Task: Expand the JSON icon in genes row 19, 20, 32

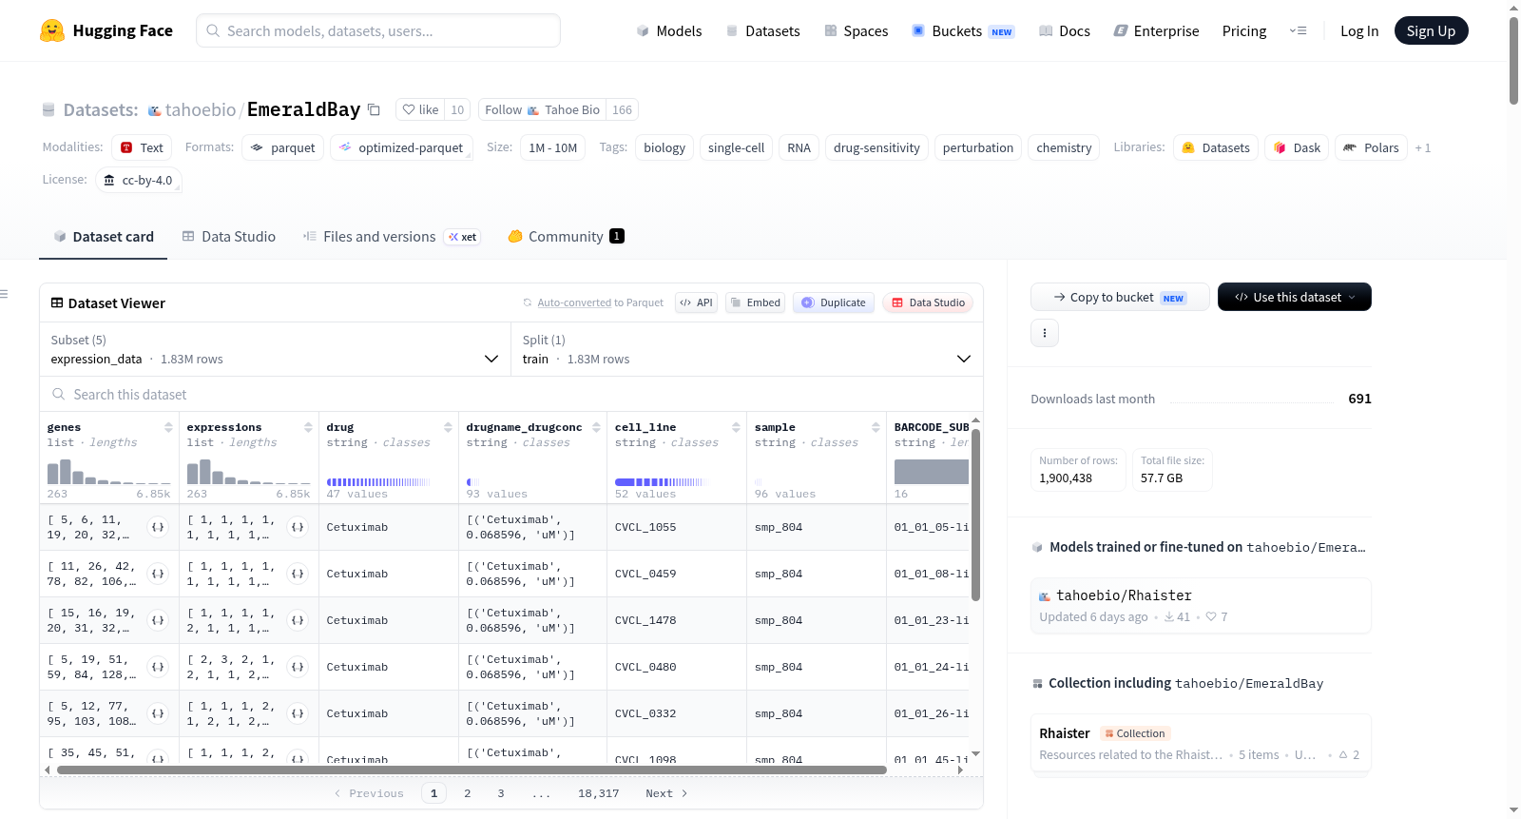Action: click(158, 527)
